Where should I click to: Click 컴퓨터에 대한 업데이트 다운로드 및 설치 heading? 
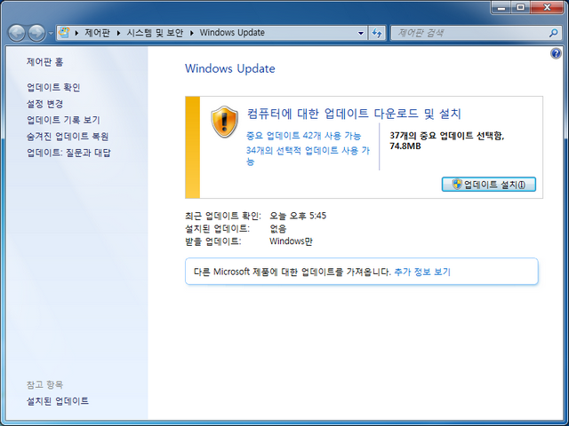(x=354, y=114)
